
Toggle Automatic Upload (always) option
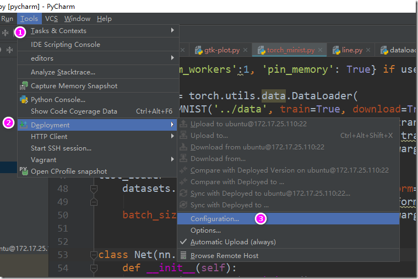pyautogui.click(x=232, y=242)
